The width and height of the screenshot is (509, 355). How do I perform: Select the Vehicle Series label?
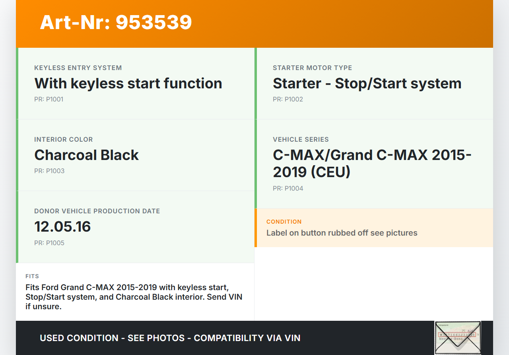301,139
